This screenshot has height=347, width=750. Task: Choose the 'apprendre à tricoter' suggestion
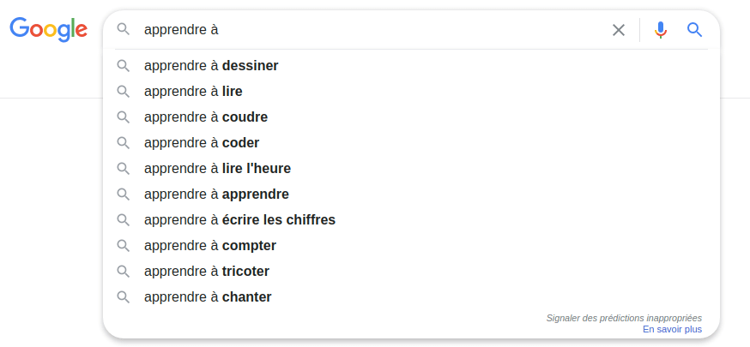207,272
